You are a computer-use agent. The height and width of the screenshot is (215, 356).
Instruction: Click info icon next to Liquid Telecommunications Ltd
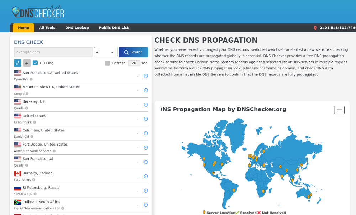pos(63,208)
